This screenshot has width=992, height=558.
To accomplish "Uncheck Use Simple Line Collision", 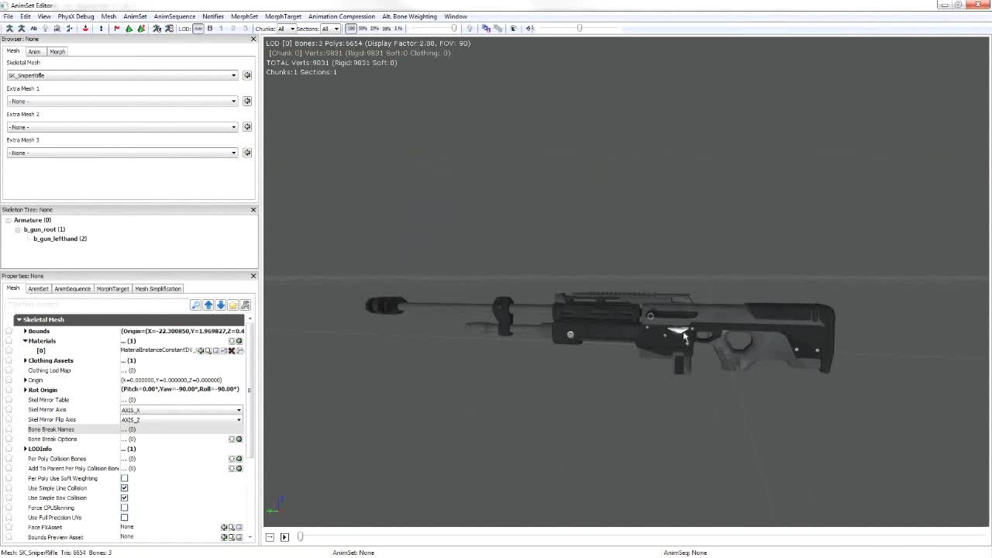I will pos(124,488).
